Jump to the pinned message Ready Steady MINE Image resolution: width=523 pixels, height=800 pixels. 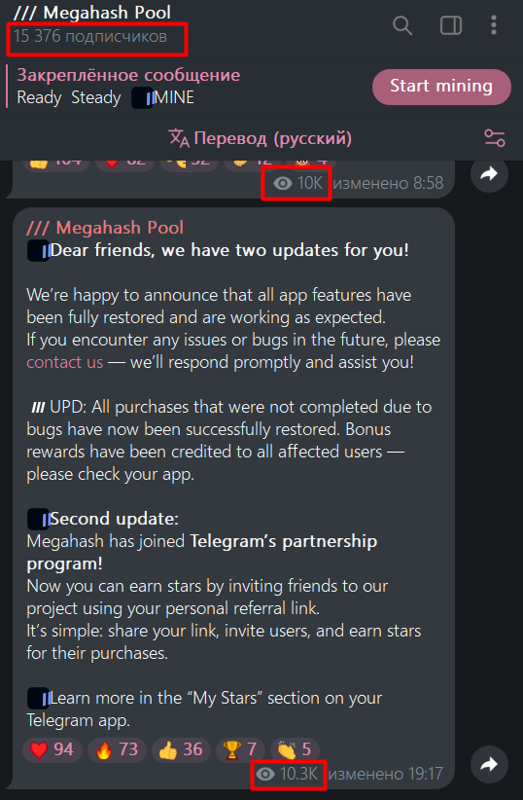click(x=128, y=87)
